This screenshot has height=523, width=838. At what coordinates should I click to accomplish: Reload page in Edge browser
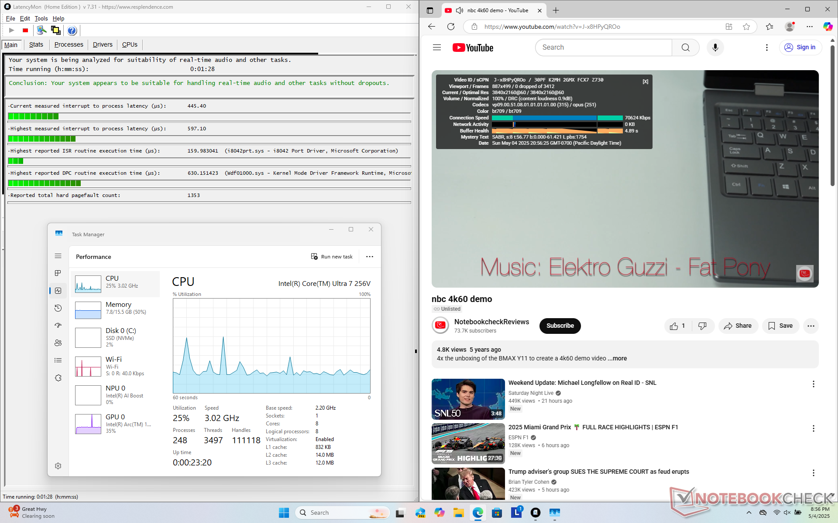451,27
